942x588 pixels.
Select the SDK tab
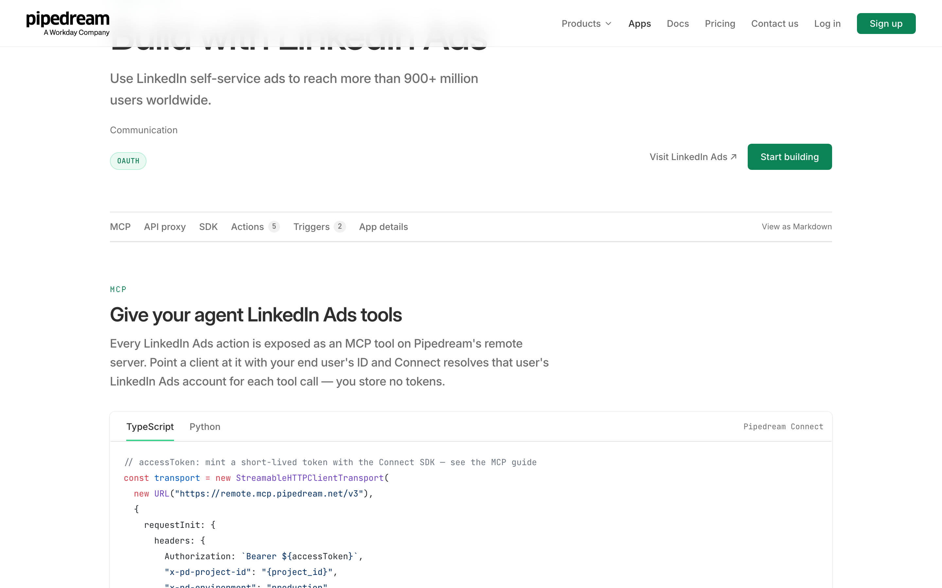coord(208,227)
